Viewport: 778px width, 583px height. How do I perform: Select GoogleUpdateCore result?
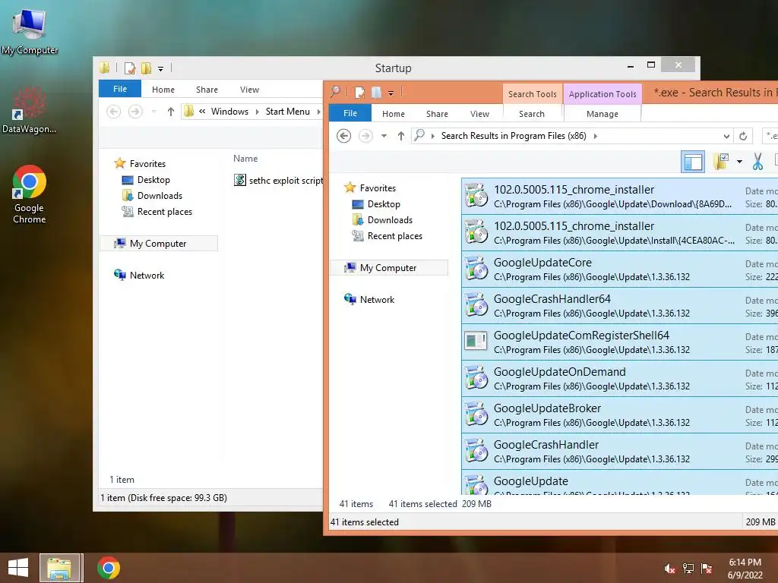(x=620, y=269)
